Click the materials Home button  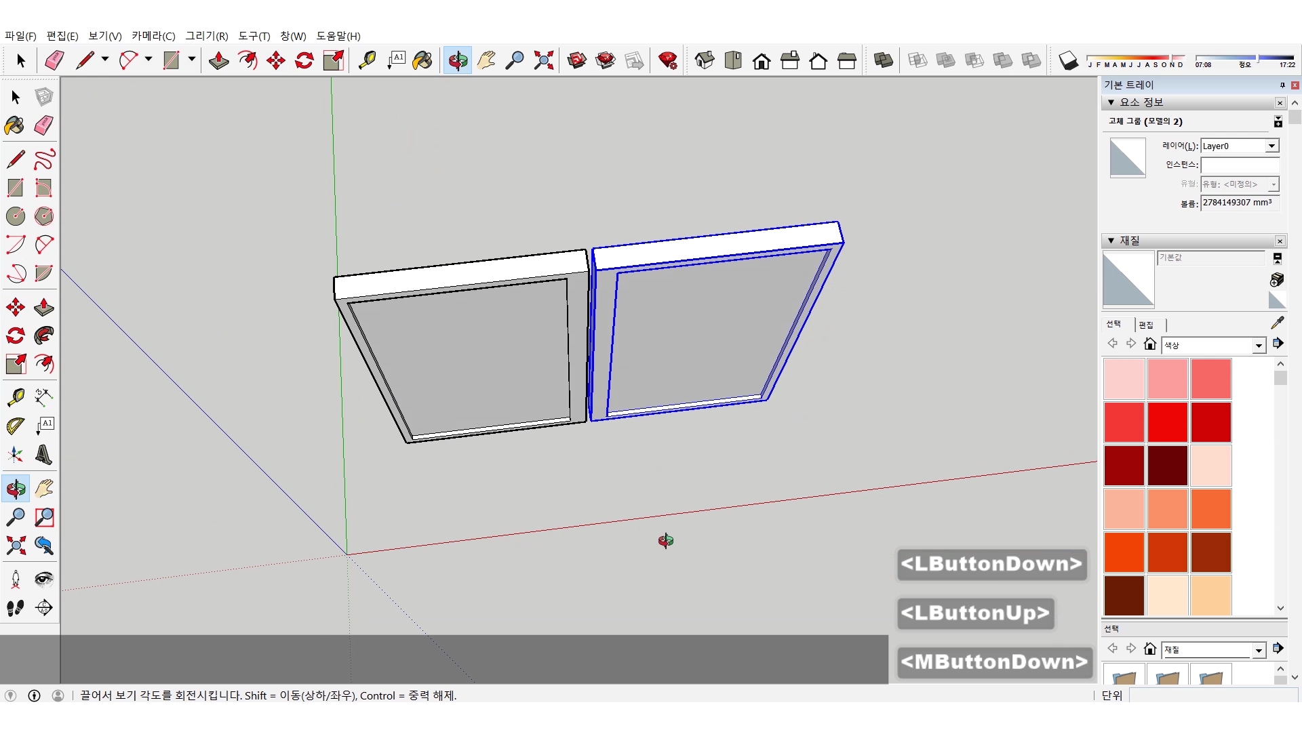(x=1149, y=344)
